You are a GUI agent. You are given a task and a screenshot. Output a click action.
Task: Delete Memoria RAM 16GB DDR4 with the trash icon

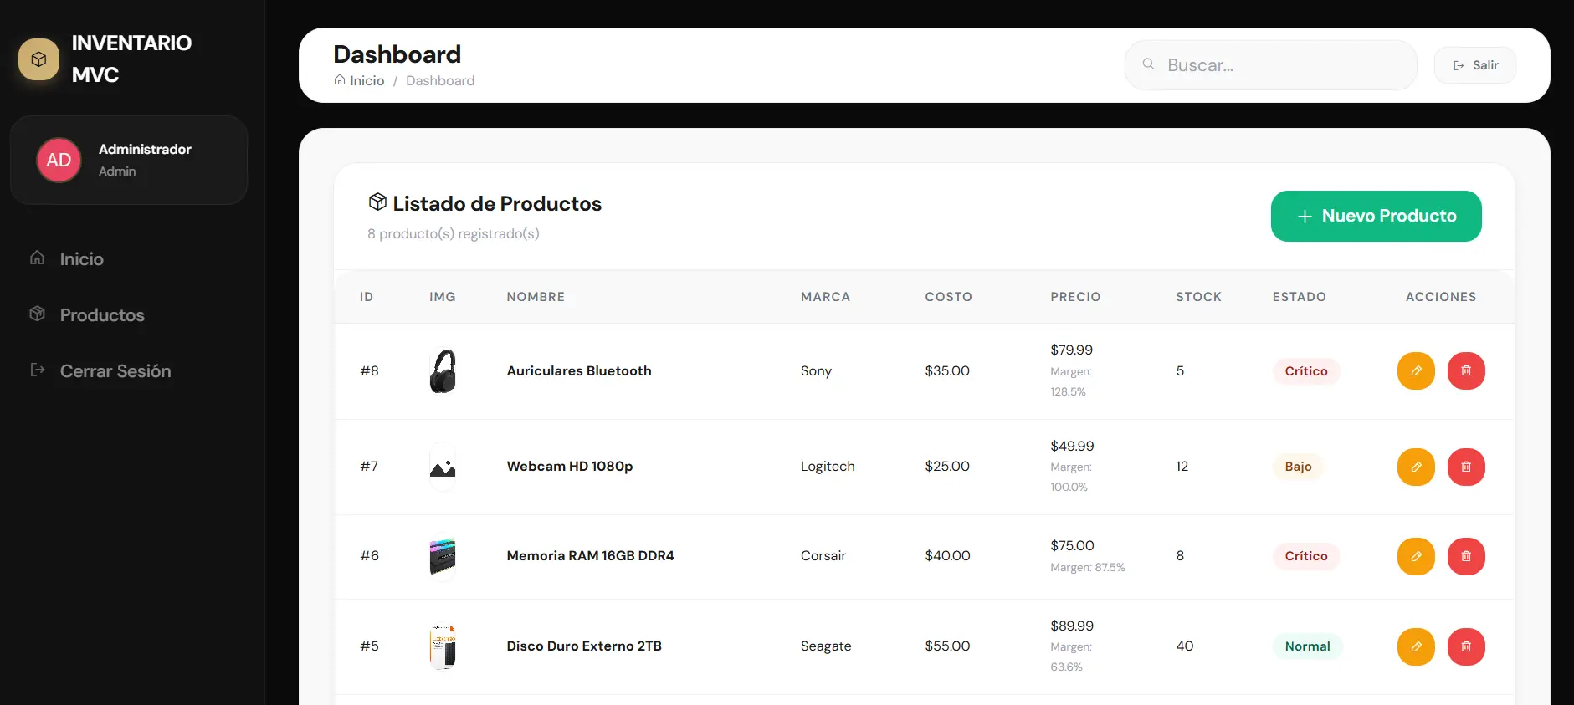point(1466,556)
